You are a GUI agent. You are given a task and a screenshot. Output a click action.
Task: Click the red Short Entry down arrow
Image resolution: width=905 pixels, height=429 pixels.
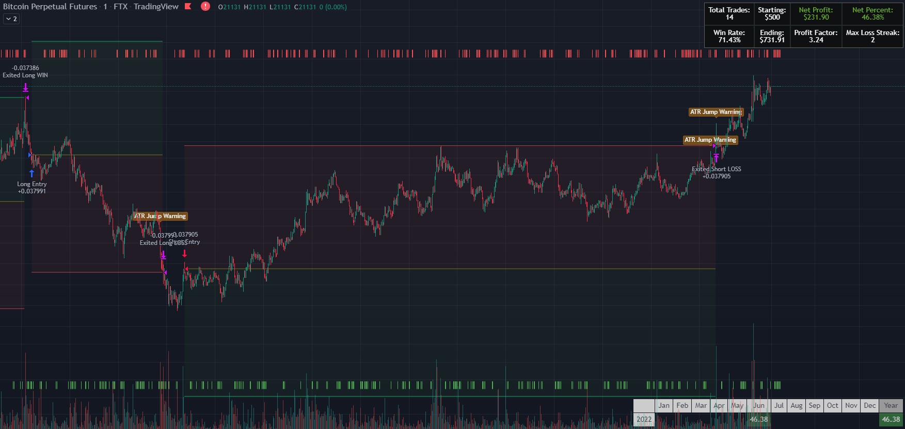coord(184,253)
